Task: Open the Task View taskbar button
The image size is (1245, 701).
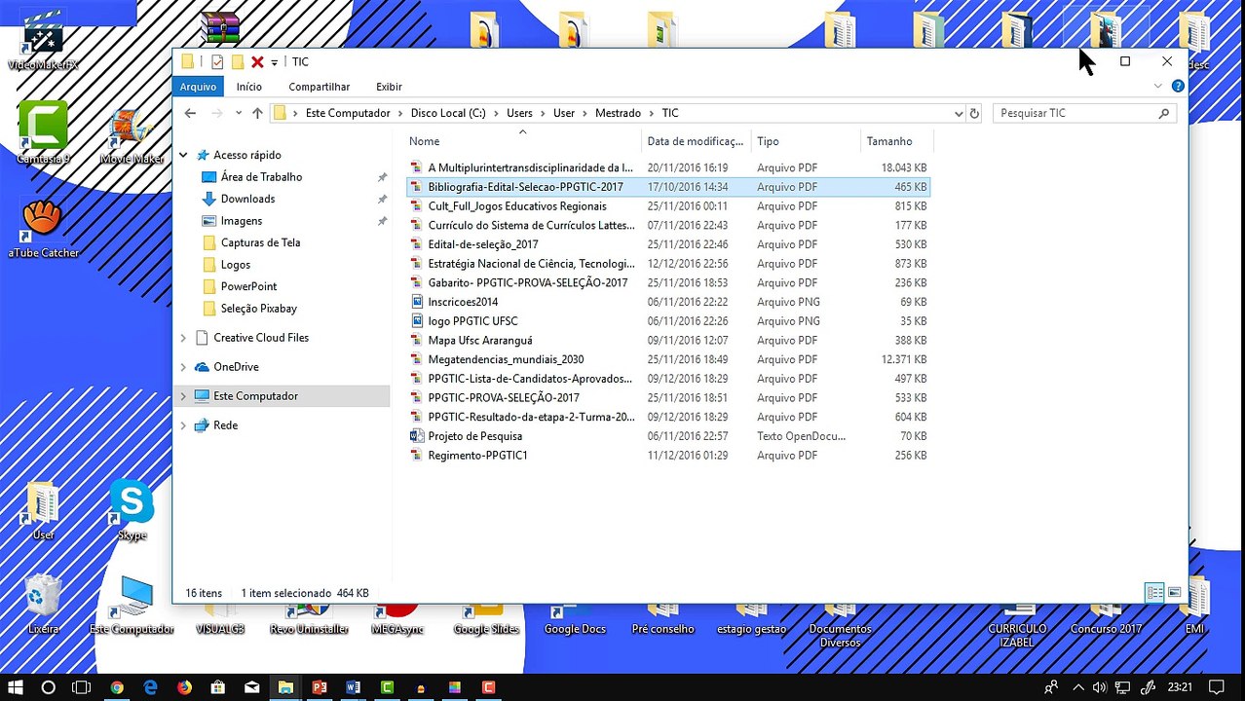Action: (82, 687)
